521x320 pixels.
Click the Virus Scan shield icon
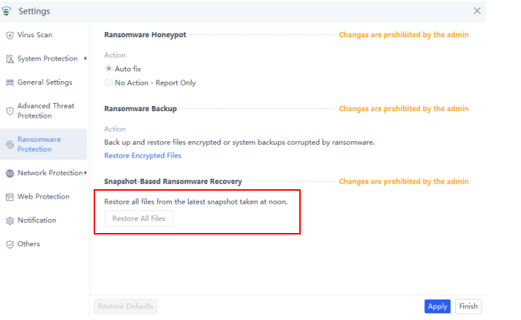coord(10,35)
